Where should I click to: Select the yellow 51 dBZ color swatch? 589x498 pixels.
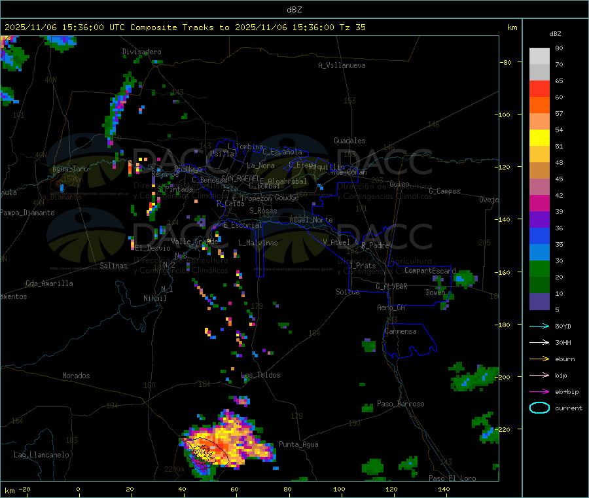(x=539, y=138)
